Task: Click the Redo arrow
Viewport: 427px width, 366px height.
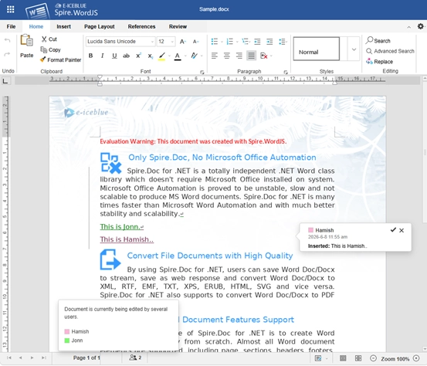Action: [8, 54]
